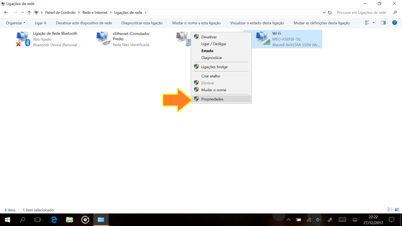Select Desativar from the context menu
402x226 pixels.
209,37
